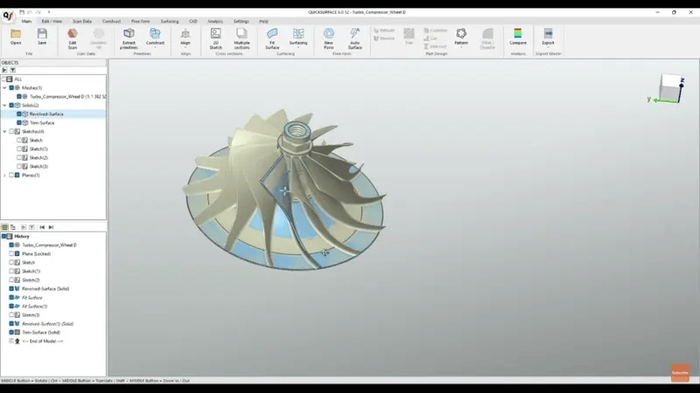Screen dimensions: 700x393
Task: Launch the Auto Surface tool
Action: [x=354, y=37]
